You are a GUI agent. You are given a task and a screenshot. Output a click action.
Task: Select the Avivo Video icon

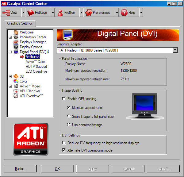pyautogui.click(x=16, y=86)
